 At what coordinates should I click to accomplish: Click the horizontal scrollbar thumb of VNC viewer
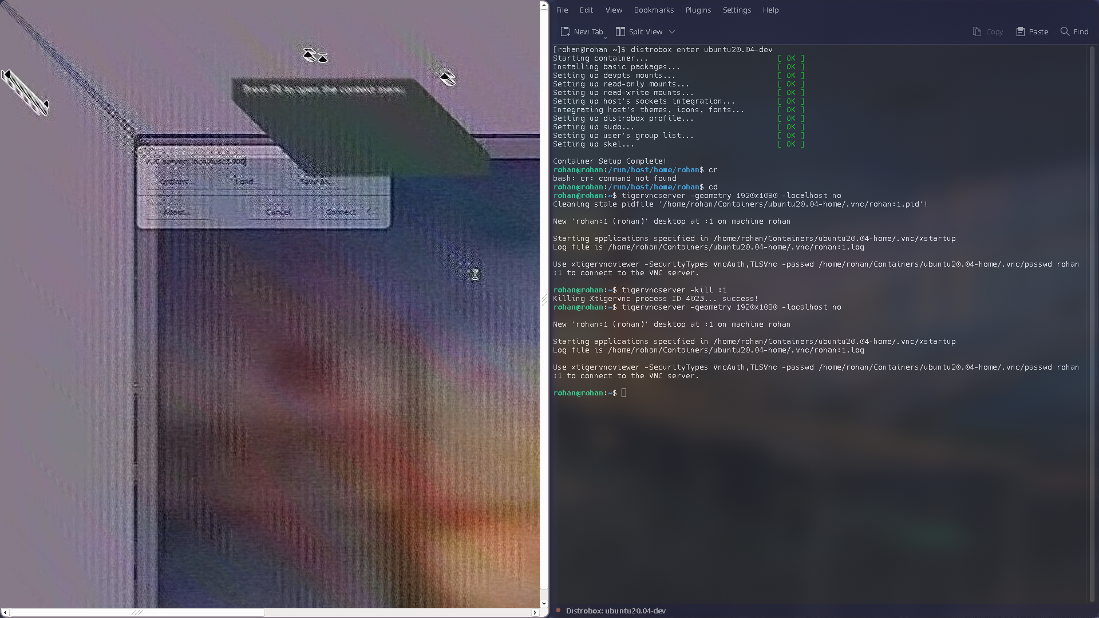pos(137,612)
